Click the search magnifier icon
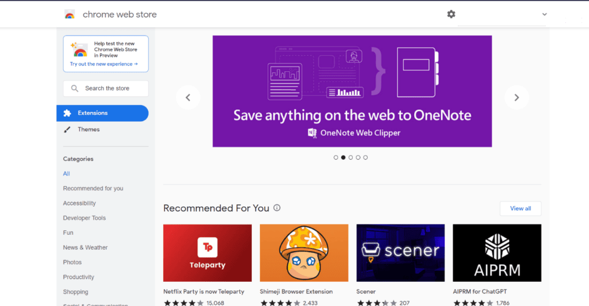The image size is (589, 306). (x=75, y=88)
